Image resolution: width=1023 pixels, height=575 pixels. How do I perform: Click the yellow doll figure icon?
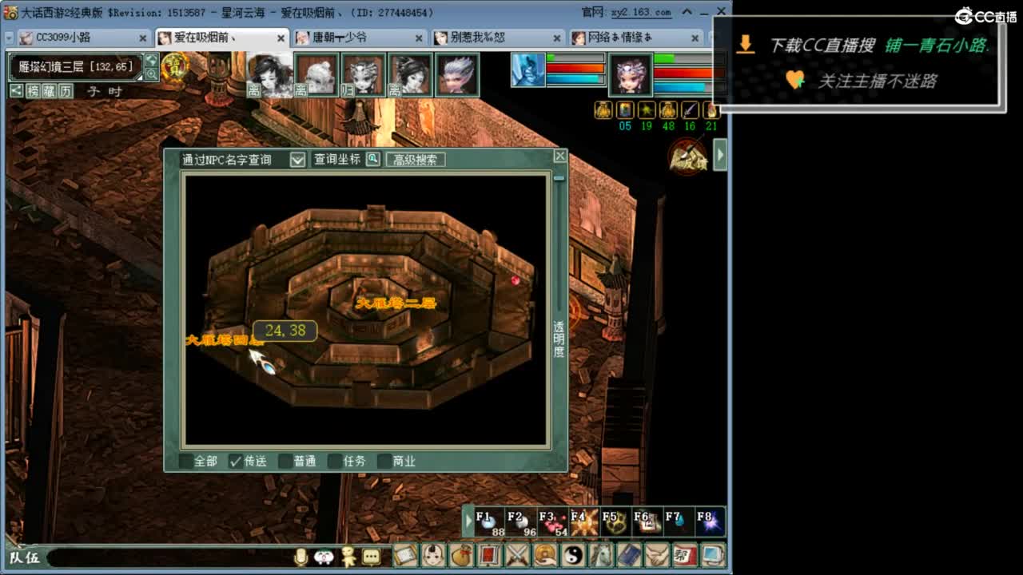pos(348,557)
